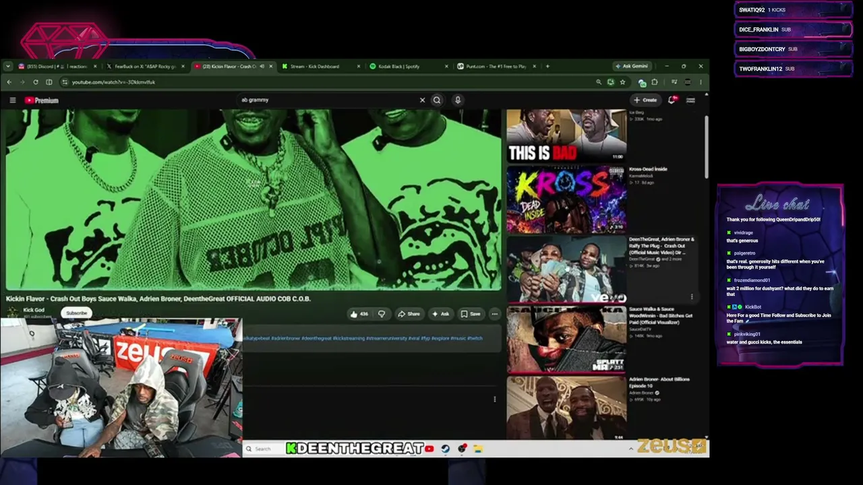The image size is (863, 485).
Task: Zoom page using address bar magnifier
Action: point(598,82)
